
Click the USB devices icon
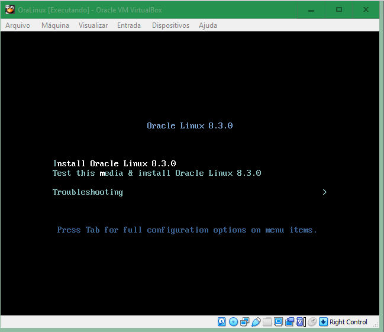coord(256,322)
